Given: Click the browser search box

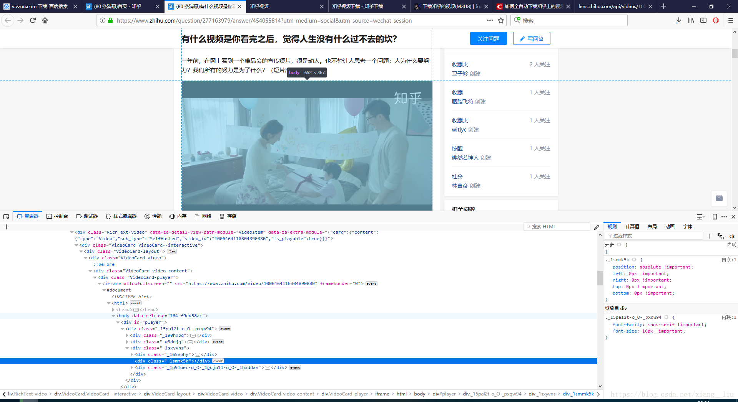Looking at the screenshot, I should (x=569, y=20).
